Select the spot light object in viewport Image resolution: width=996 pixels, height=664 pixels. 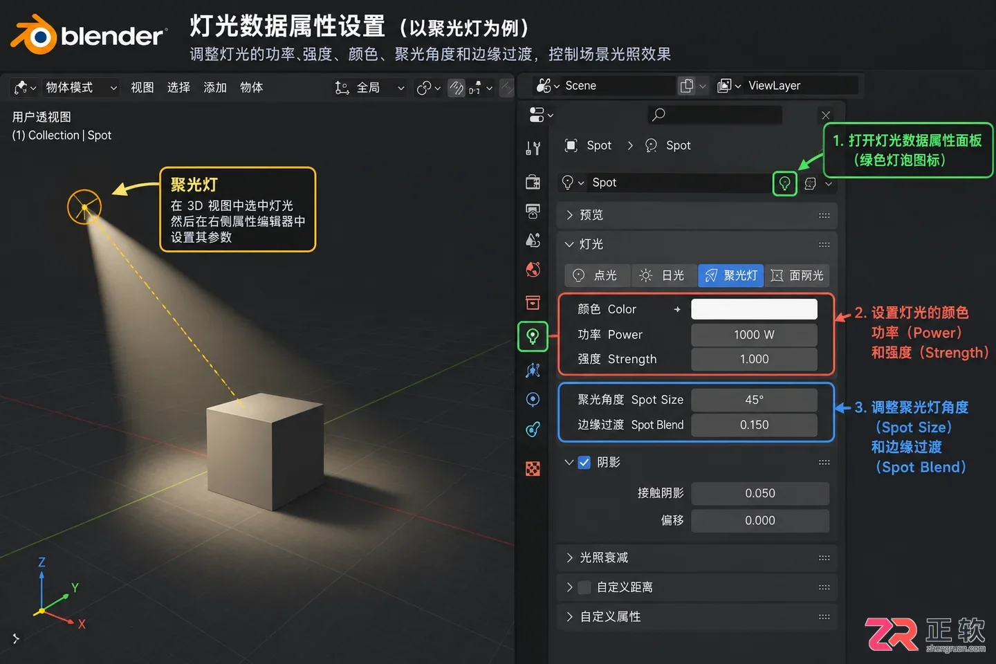click(84, 206)
